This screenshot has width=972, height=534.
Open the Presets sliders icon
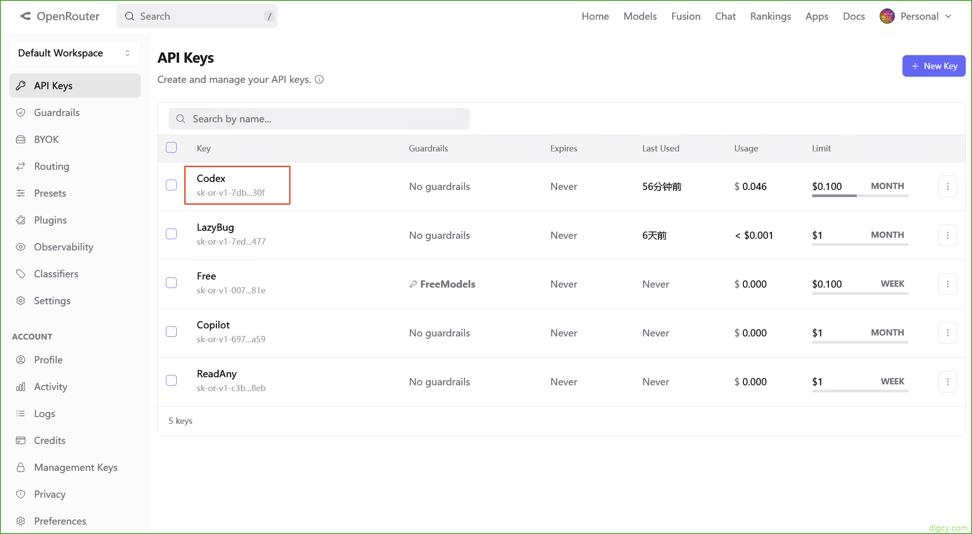pos(21,193)
